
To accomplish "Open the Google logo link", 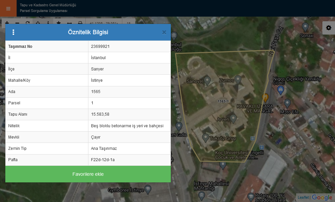I will click(x=322, y=197).
